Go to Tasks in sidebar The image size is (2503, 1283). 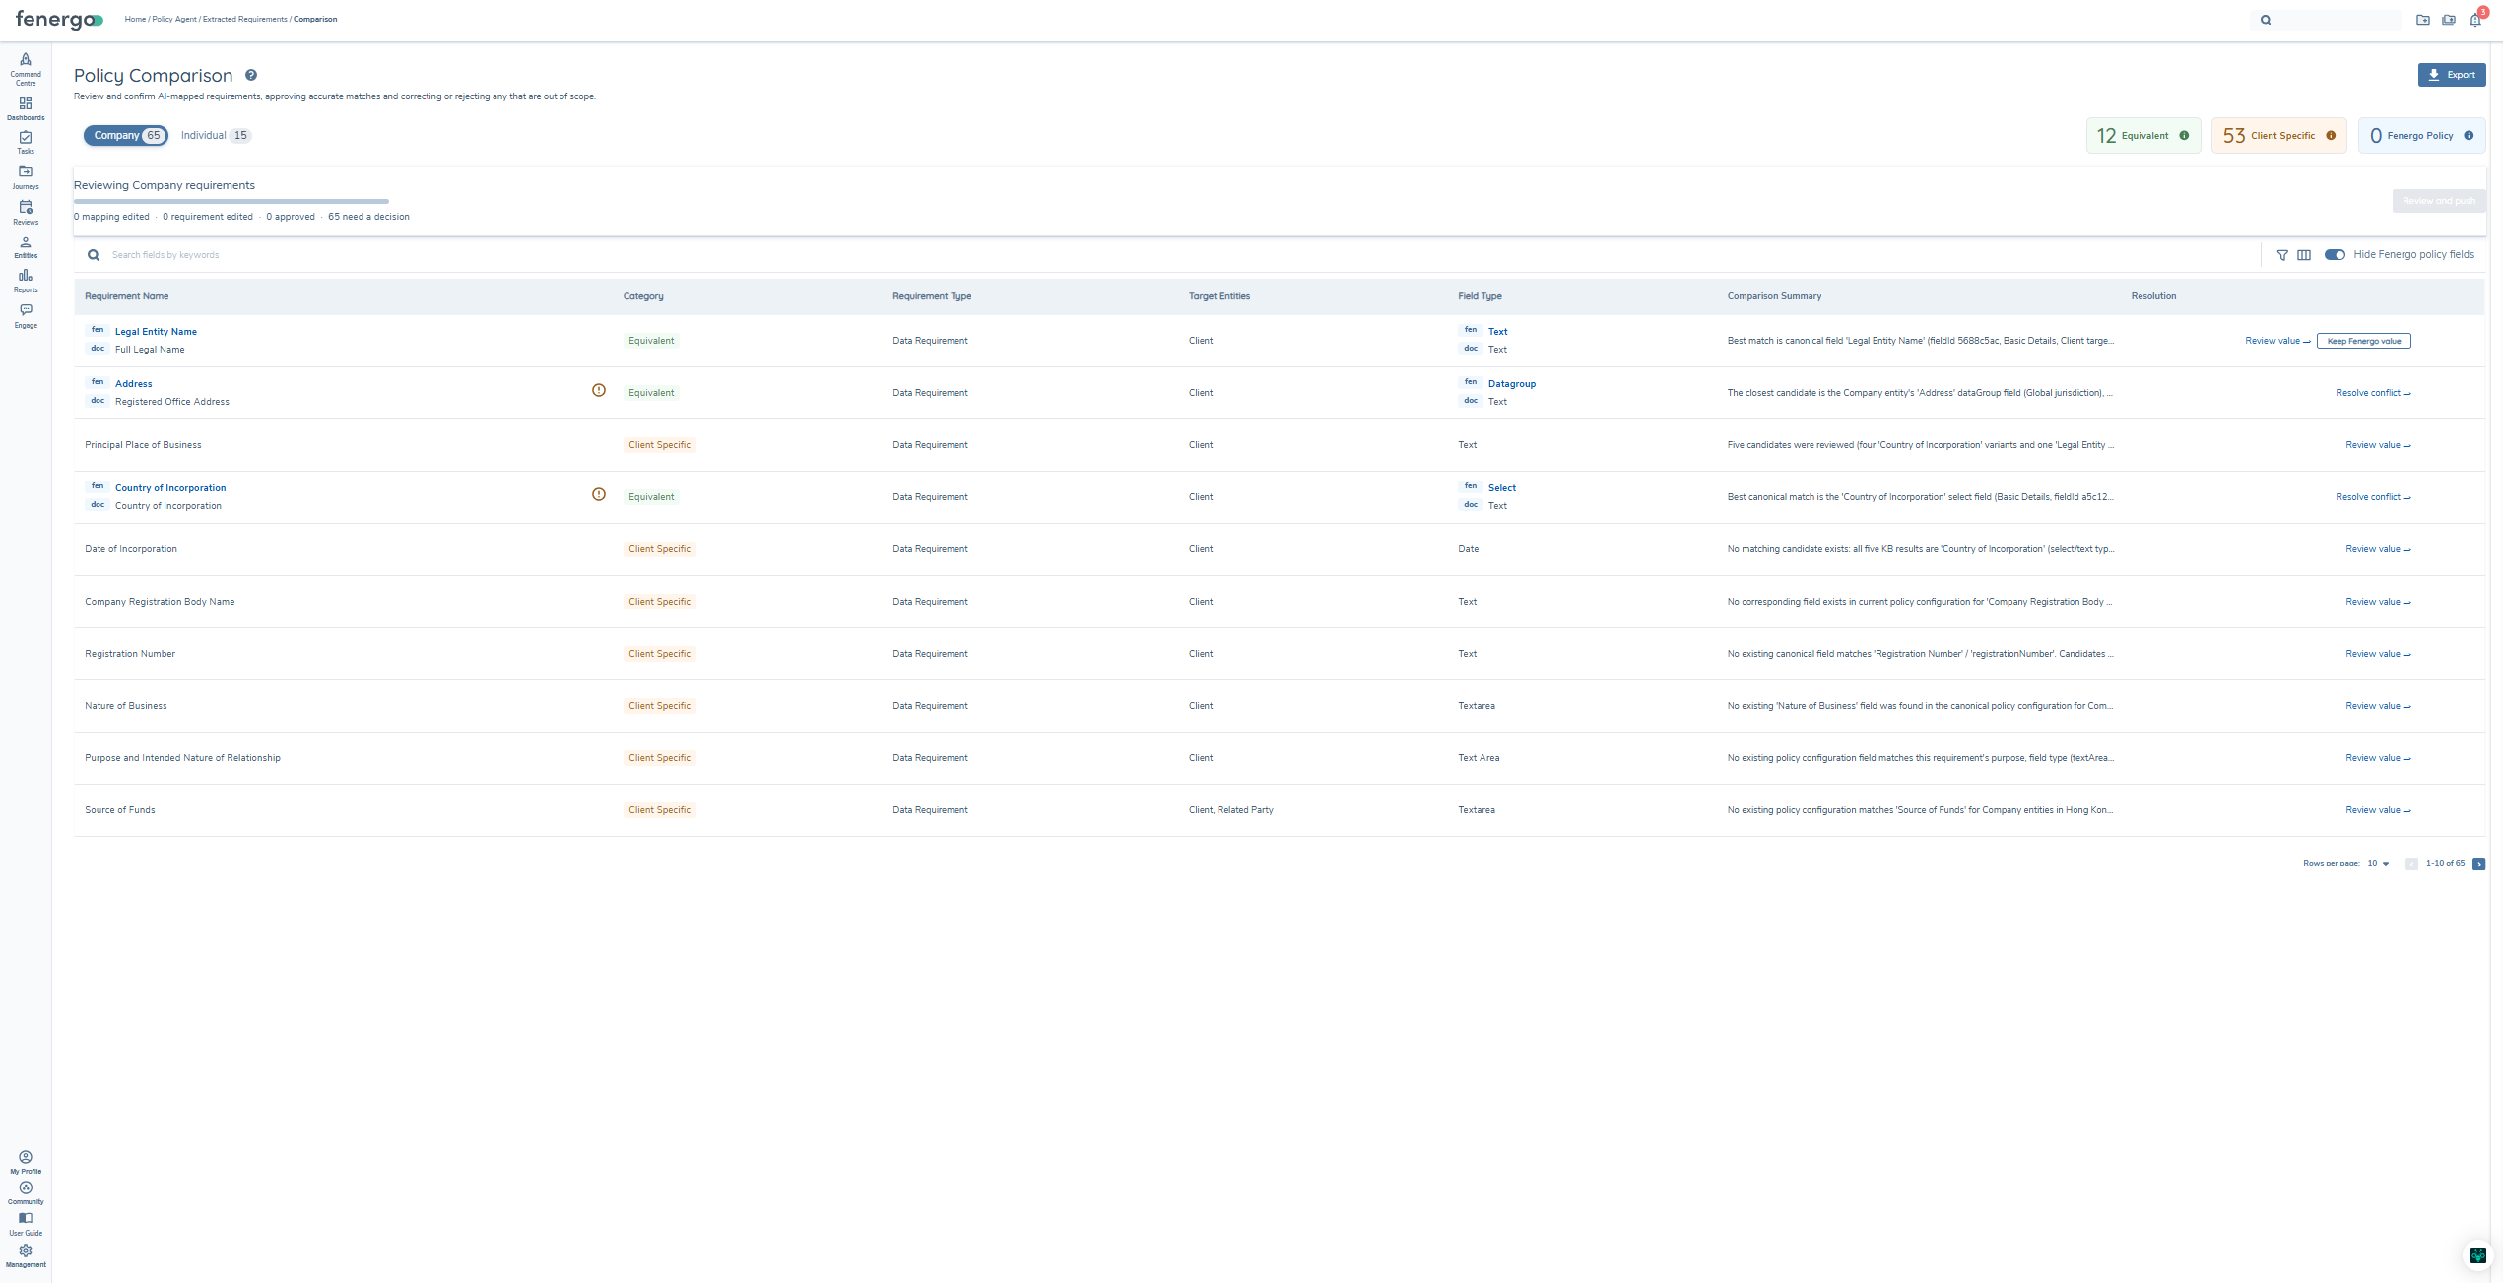[26, 143]
